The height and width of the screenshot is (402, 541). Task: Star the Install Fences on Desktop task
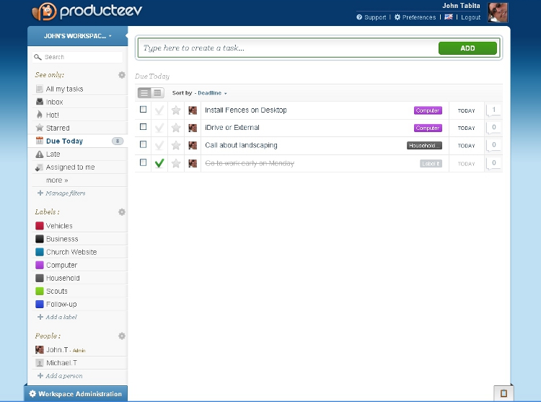click(176, 110)
